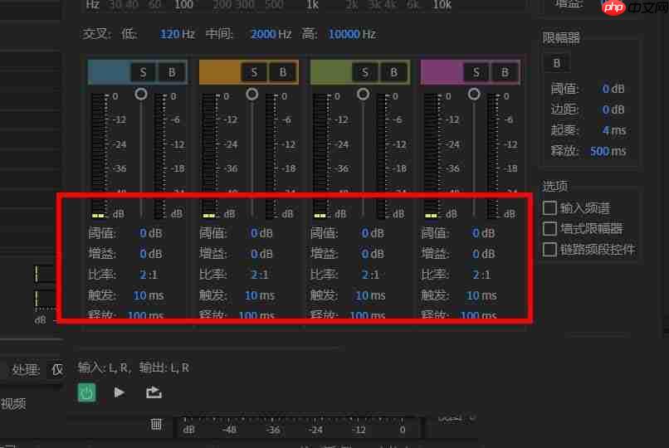The width and height of the screenshot is (669, 448).
Task: Click the 输入: L, R, 输出: L, R text
Action: coord(133,368)
